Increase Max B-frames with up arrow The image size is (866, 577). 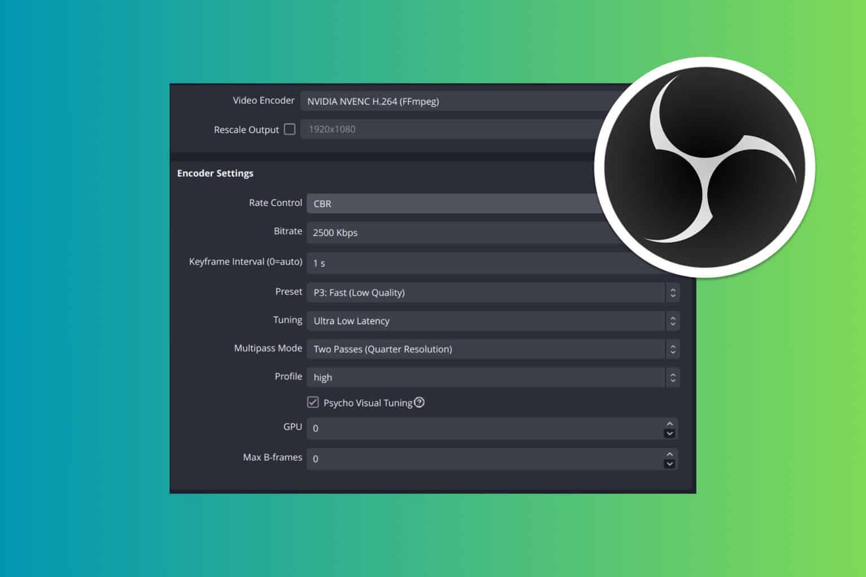pos(670,454)
